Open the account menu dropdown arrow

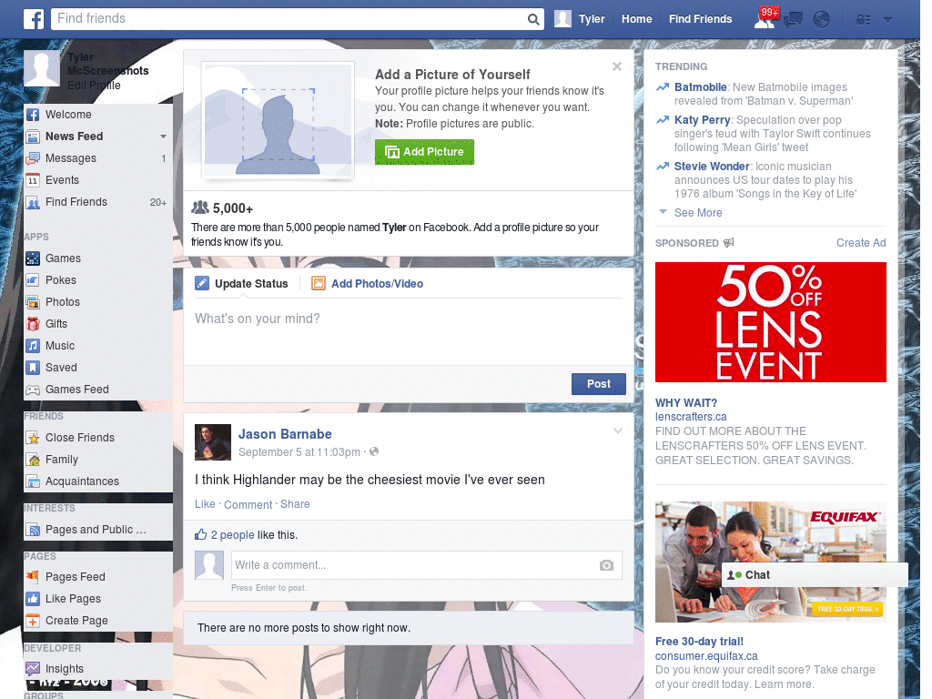click(x=888, y=19)
